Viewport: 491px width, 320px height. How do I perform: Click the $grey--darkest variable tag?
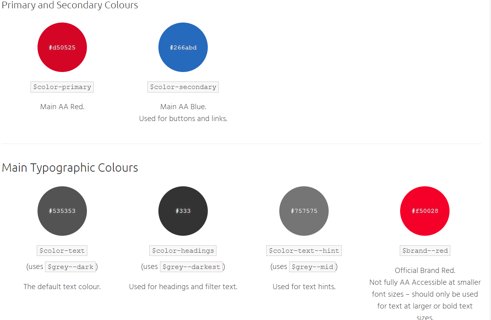coord(191,267)
